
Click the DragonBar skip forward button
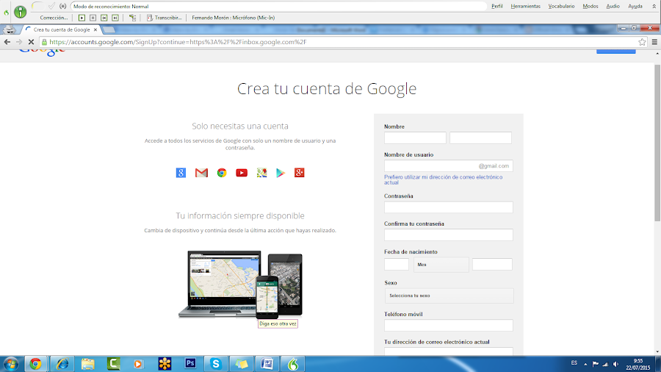[115, 18]
